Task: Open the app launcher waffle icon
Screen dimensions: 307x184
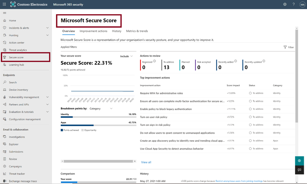Action: pyautogui.click(x=4, y=4)
